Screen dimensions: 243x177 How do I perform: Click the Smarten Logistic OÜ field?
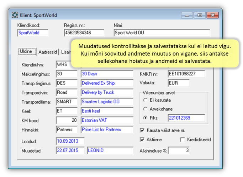[107, 102]
